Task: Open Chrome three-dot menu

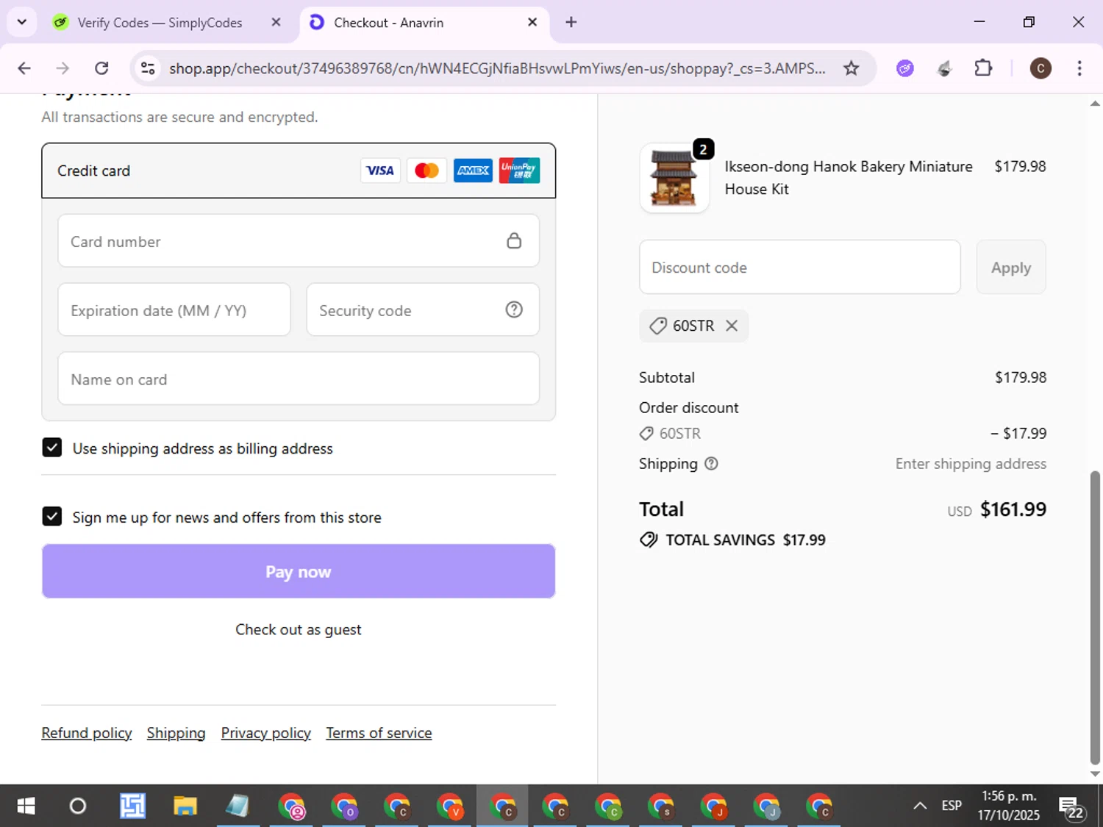Action: tap(1079, 68)
